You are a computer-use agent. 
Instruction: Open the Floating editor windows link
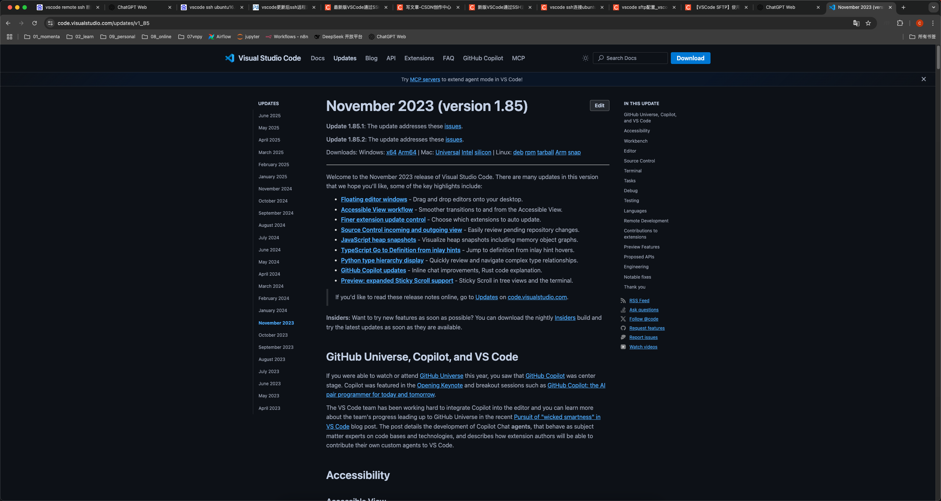point(374,199)
